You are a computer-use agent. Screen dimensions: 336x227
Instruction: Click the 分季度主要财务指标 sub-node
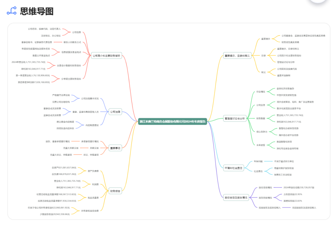(71, 79)
